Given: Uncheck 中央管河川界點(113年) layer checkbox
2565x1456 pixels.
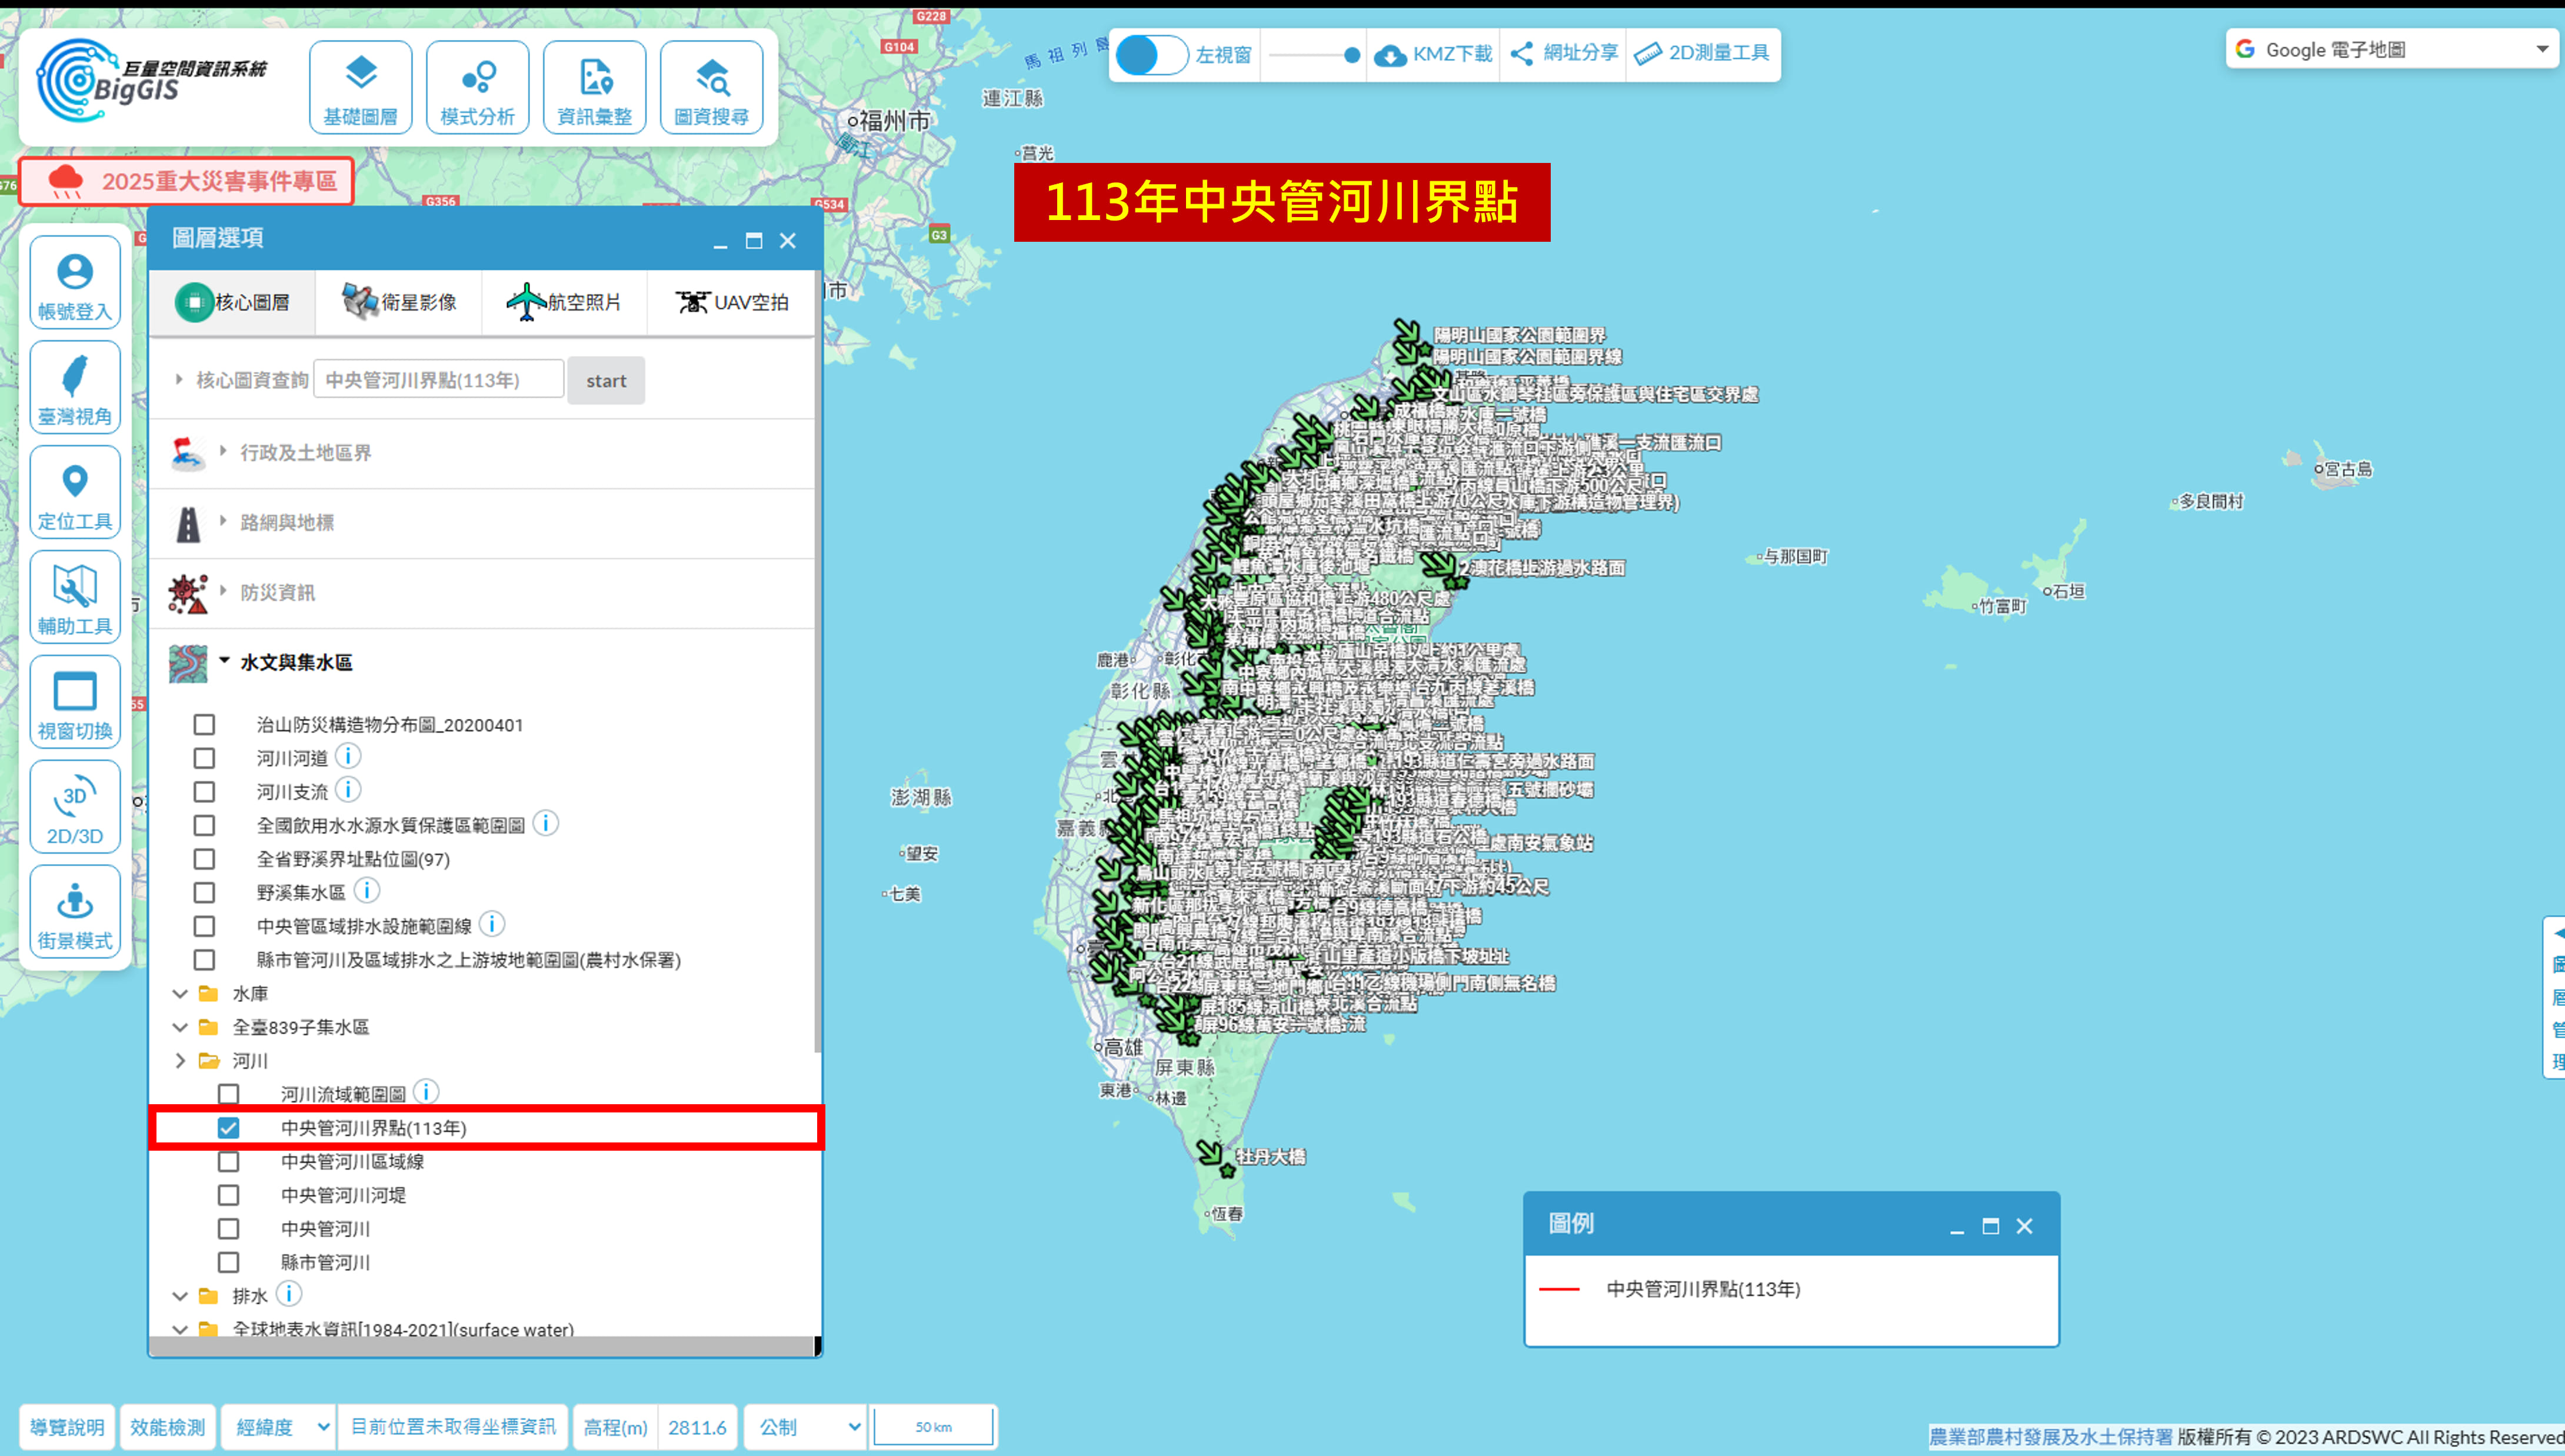Looking at the screenshot, I should [229, 1128].
